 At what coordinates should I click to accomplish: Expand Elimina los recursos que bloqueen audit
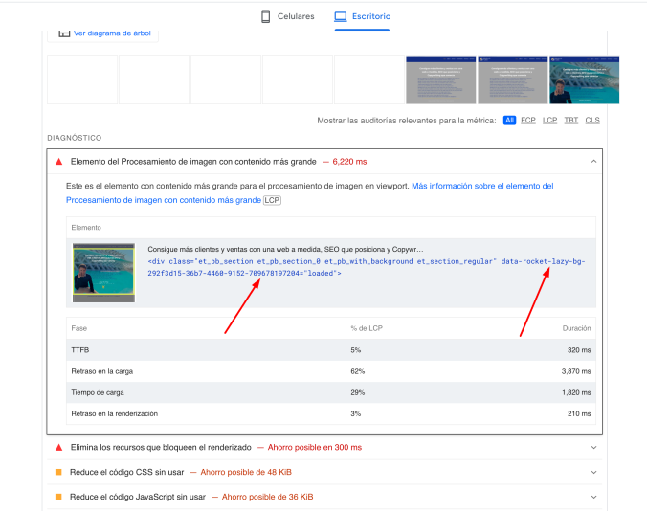593,447
